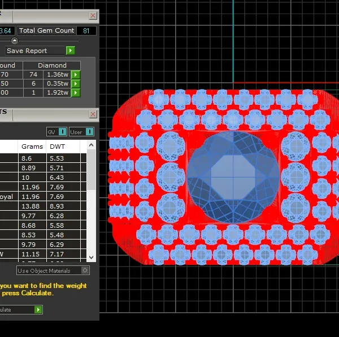Select the 13.88 grams cell

32,206
